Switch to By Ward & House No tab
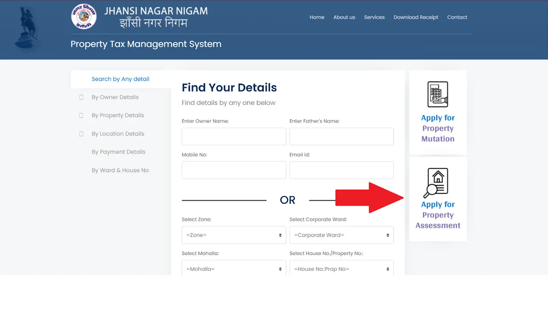This screenshot has width=548, height=316. [120, 170]
